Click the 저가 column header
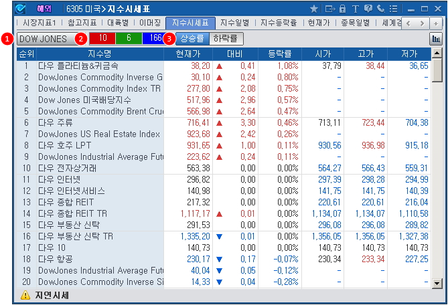 click(x=409, y=54)
